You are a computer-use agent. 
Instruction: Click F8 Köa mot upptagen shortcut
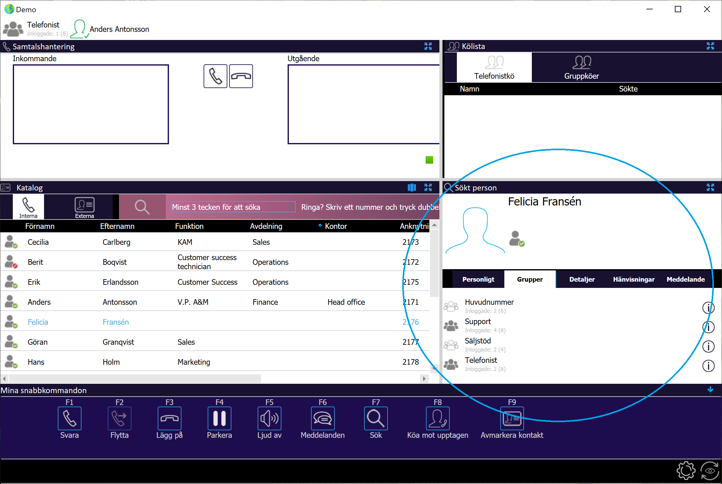click(438, 418)
